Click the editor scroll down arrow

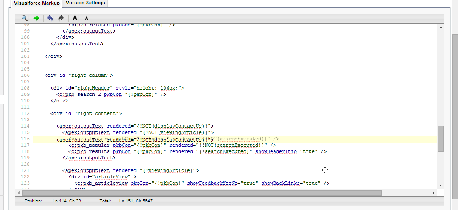(x=441, y=185)
